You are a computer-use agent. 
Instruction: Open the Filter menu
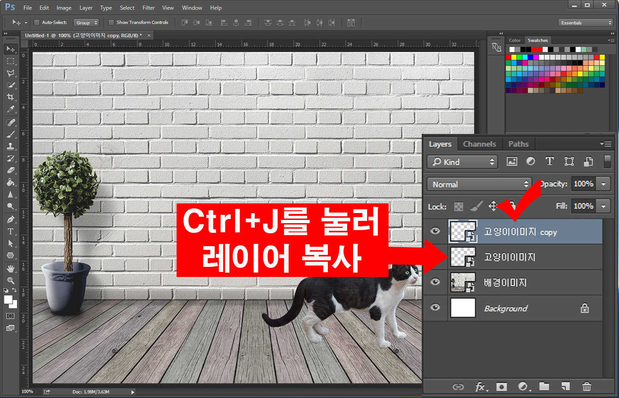pyautogui.click(x=148, y=7)
